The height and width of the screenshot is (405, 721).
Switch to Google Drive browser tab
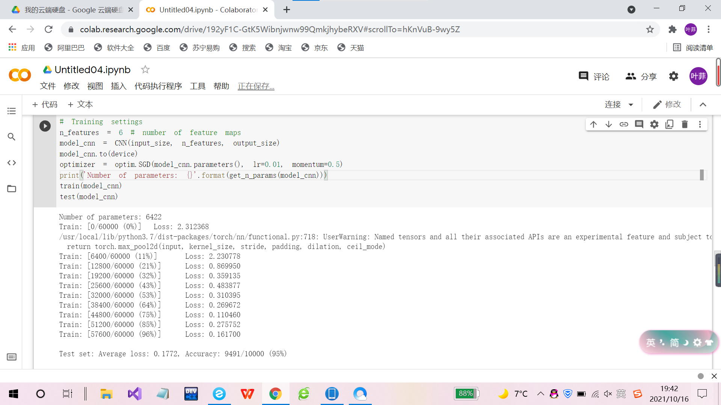pos(69,10)
